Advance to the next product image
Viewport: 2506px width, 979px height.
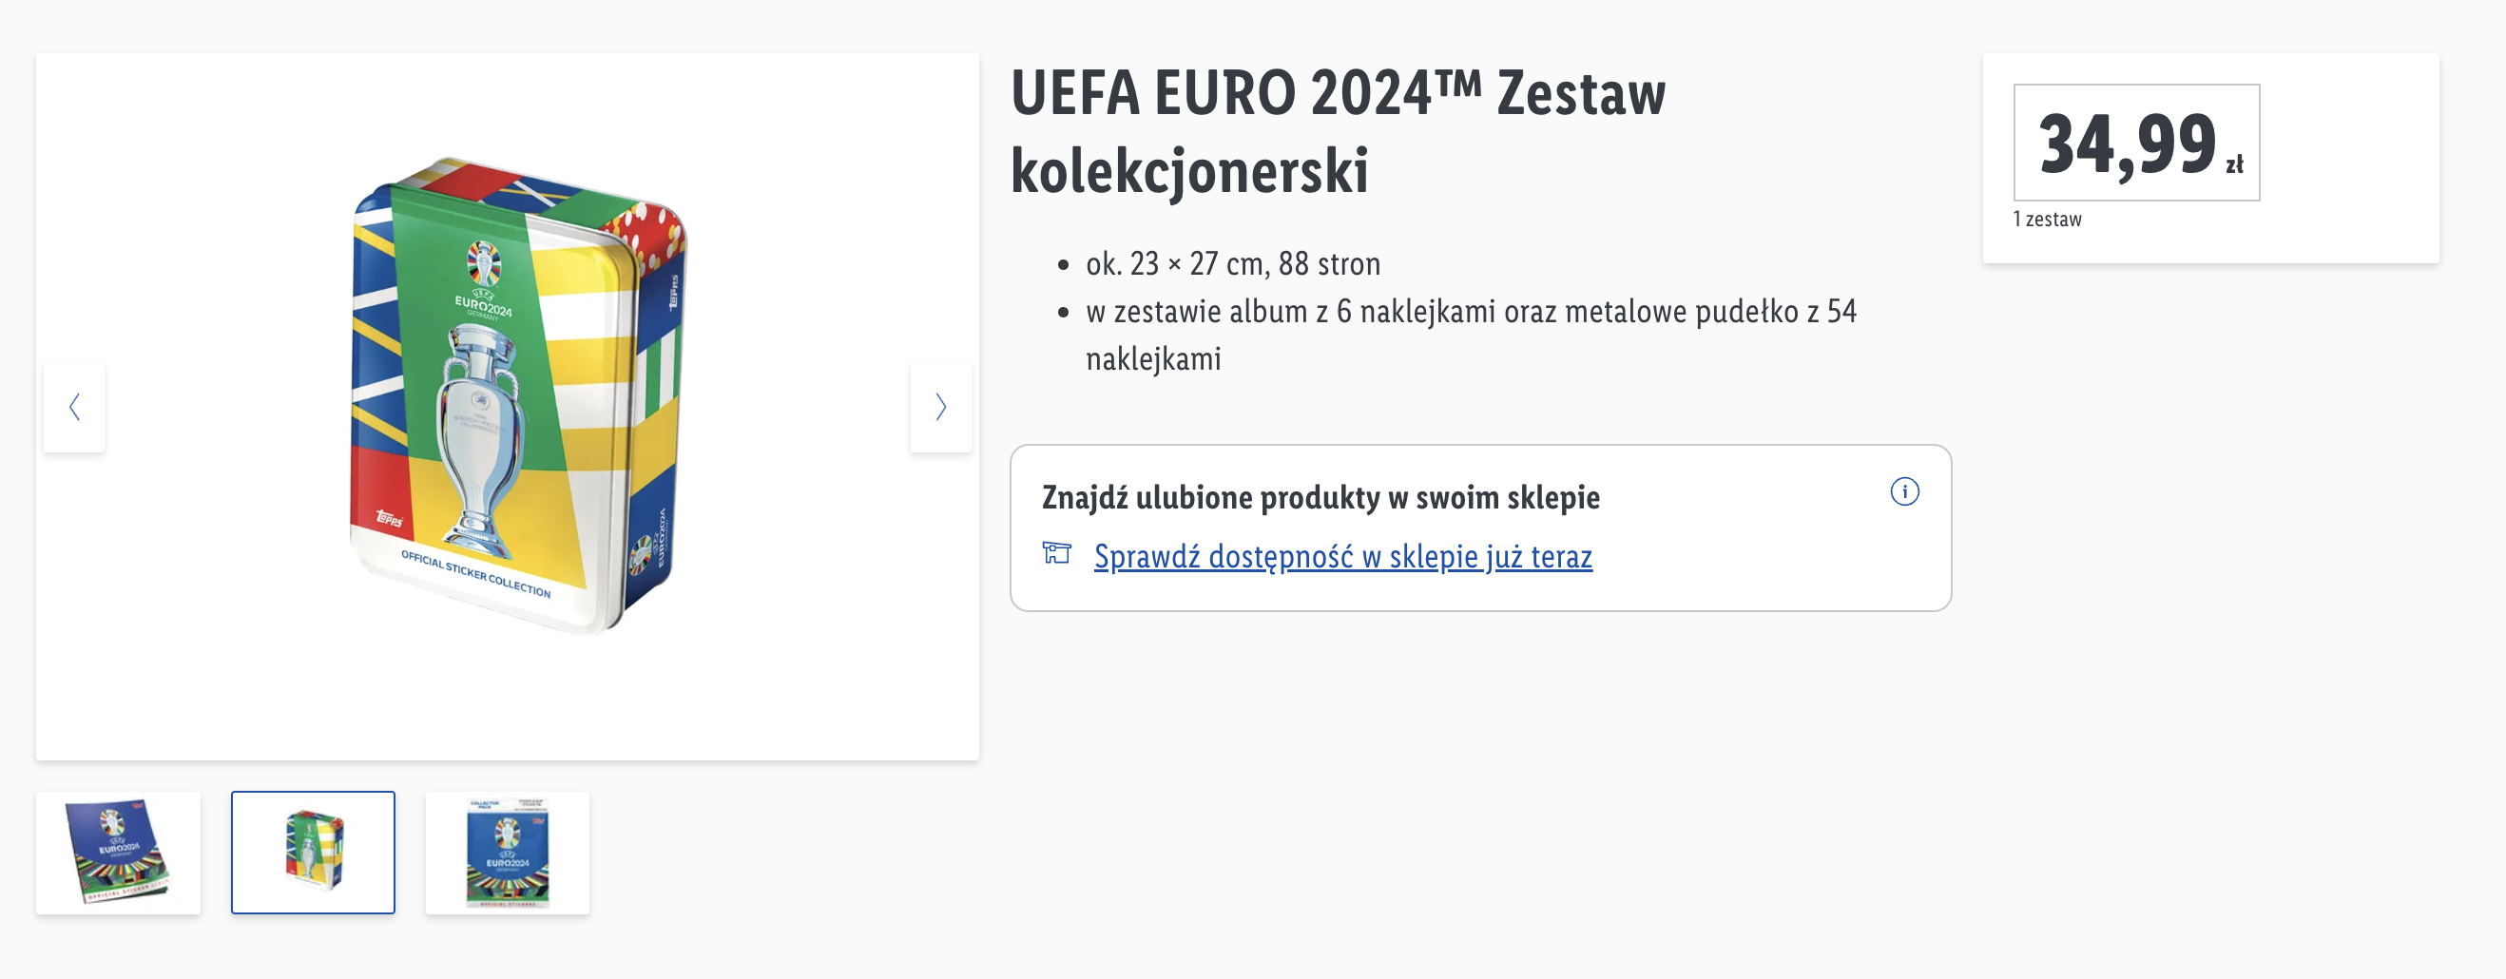(939, 407)
